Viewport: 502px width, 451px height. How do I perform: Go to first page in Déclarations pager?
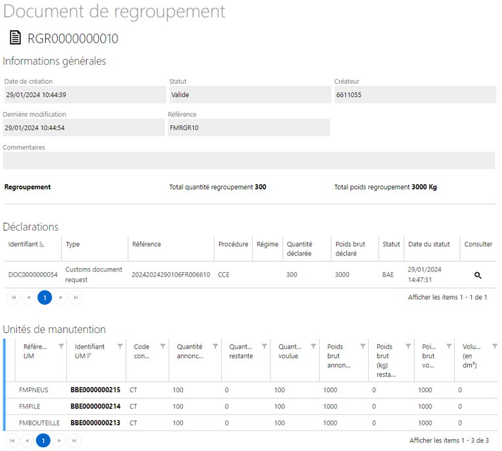(x=13, y=298)
